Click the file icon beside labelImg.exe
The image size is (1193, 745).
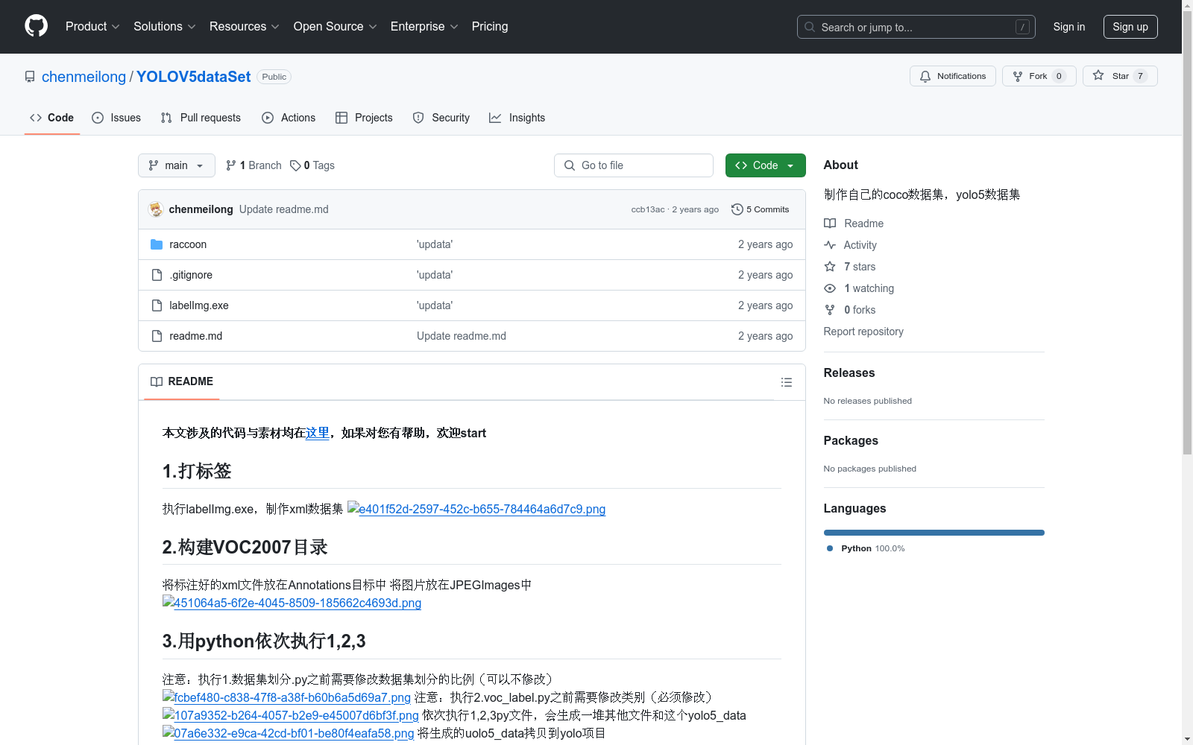click(x=157, y=305)
